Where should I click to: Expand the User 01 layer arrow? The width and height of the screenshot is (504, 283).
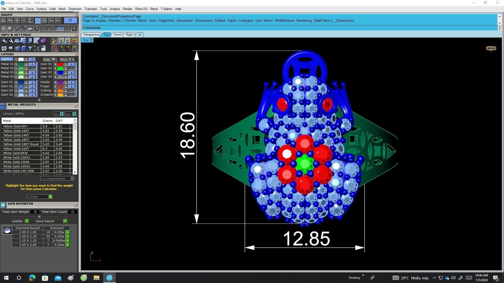point(55,64)
